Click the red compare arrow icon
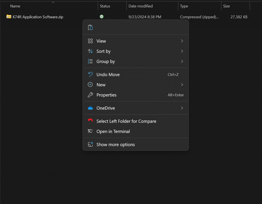 click(90, 121)
